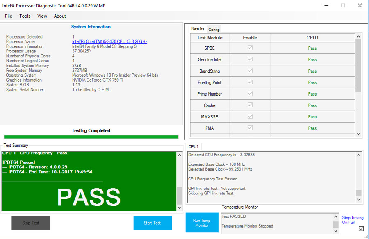Click the large PASS result text
The height and width of the screenshot is (239, 369).
pos(89,197)
